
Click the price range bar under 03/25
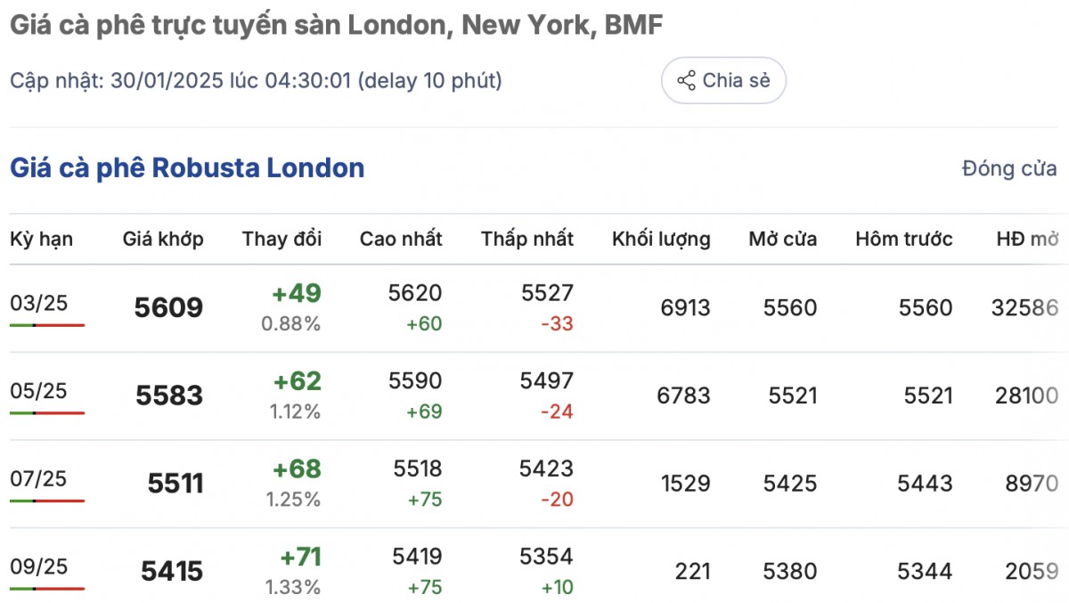click(x=47, y=325)
